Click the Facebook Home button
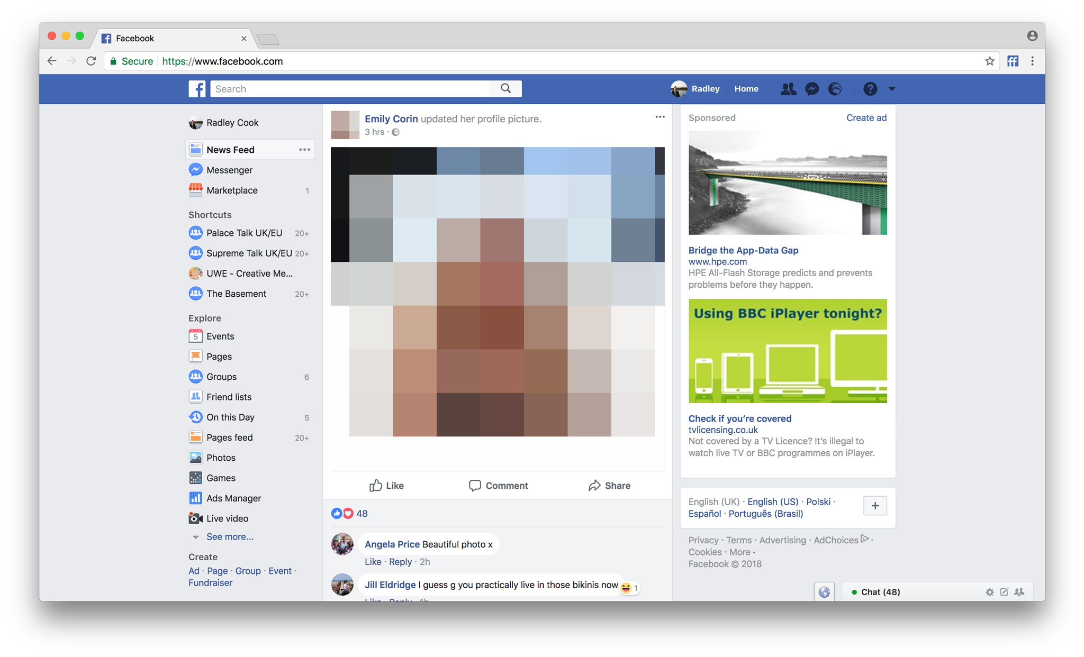The width and height of the screenshot is (1084, 657). tap(747, 88)
